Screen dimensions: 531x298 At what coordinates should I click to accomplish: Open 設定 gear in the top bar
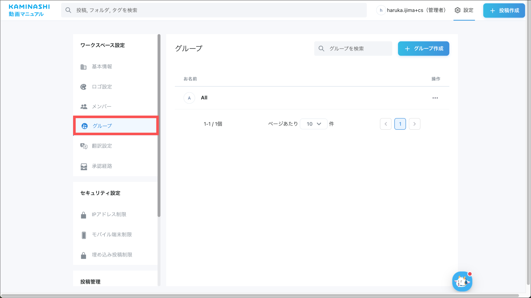click(x=464, y=10)
